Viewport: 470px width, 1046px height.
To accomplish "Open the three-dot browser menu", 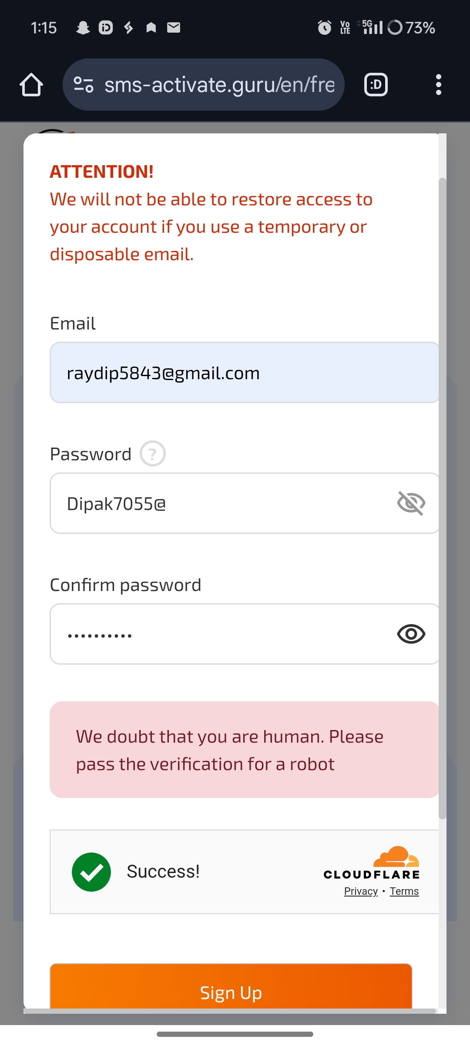I will pos(438,85).
